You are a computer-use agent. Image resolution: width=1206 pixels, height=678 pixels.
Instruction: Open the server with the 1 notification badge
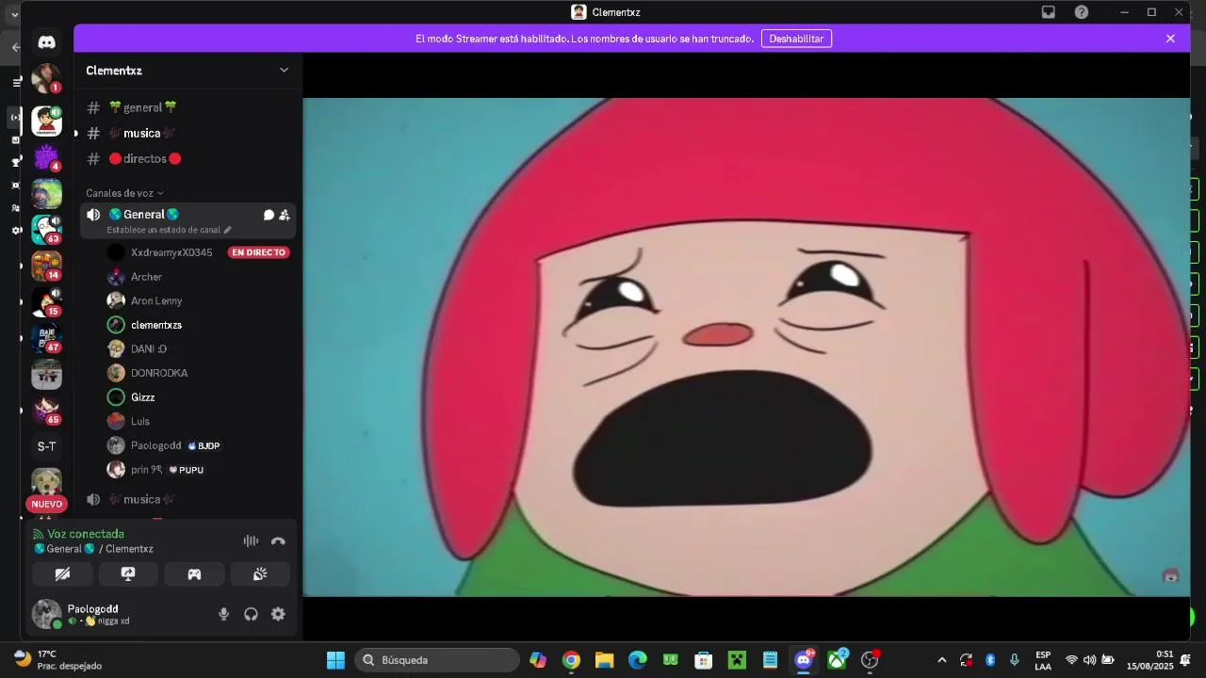[46, 79]
